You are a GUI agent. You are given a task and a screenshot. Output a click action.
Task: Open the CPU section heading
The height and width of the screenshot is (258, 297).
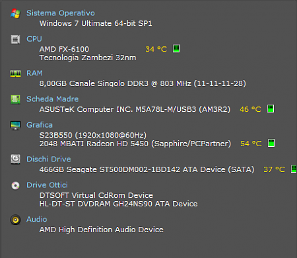[34, 39]
